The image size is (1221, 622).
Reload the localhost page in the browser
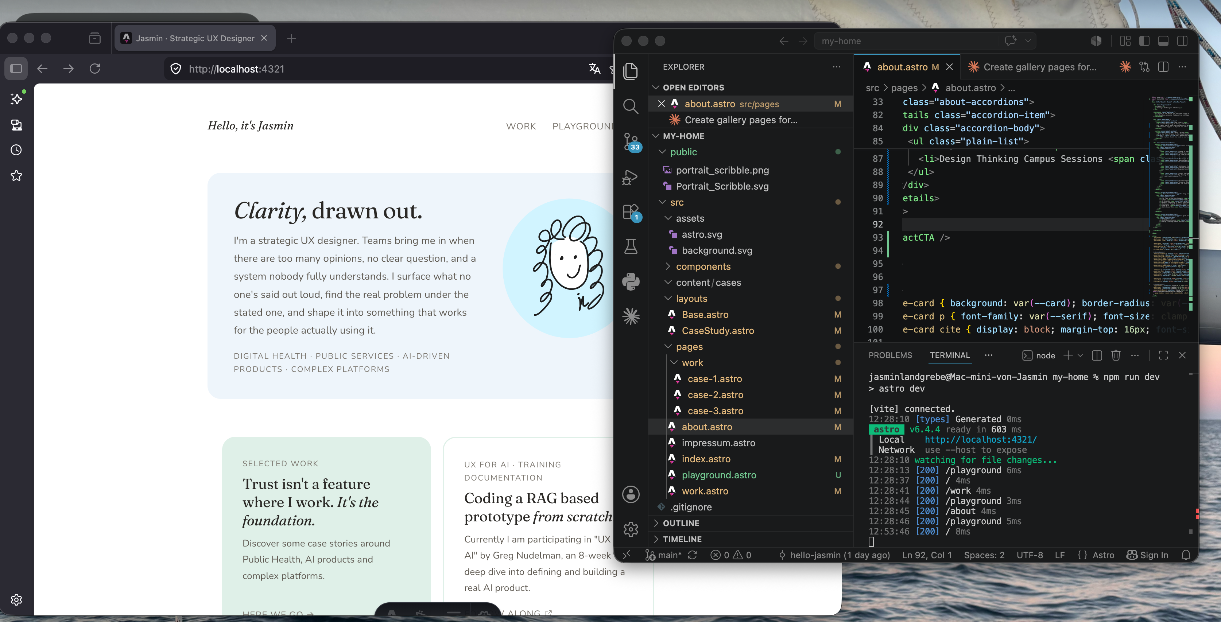click(x=95, y=69)
